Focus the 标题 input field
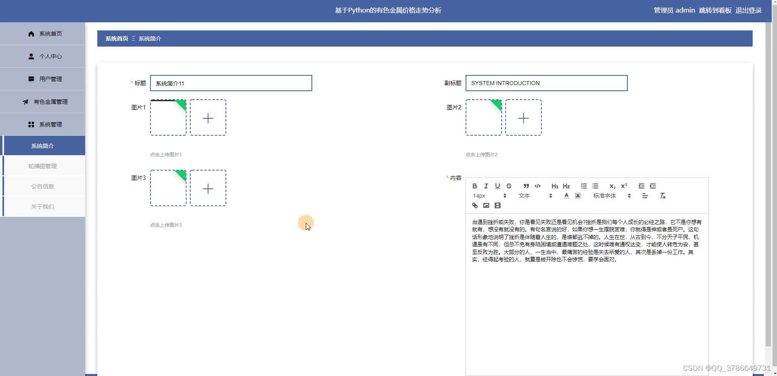777x376 pixels. point(231,83)
